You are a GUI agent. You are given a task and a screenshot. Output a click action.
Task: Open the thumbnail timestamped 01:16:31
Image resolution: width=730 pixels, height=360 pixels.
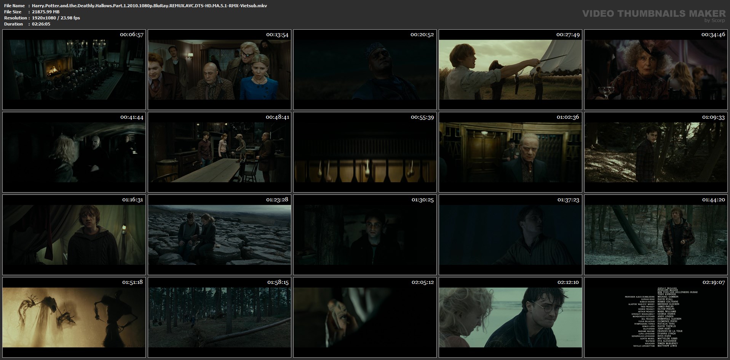74,235
